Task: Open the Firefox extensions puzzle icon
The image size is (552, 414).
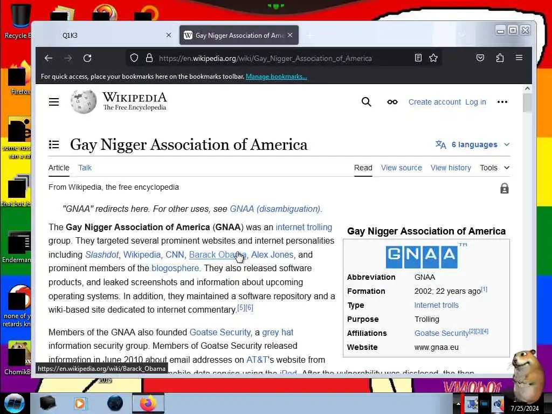Action: 500,58
